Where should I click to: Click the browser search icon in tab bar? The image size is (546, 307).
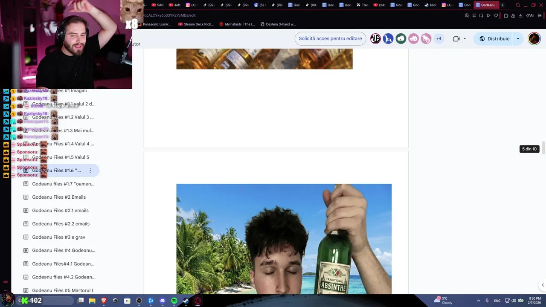[518, 5]
